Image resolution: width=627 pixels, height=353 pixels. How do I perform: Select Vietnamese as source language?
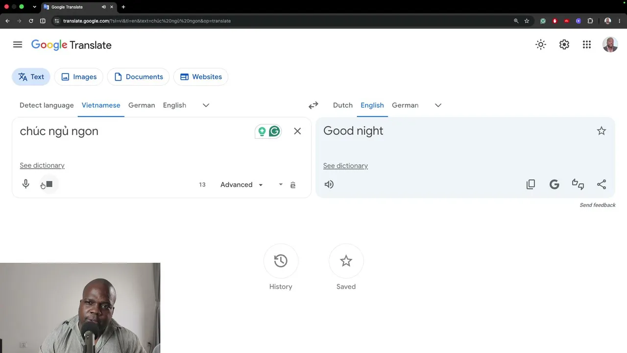tap(101, 105)
